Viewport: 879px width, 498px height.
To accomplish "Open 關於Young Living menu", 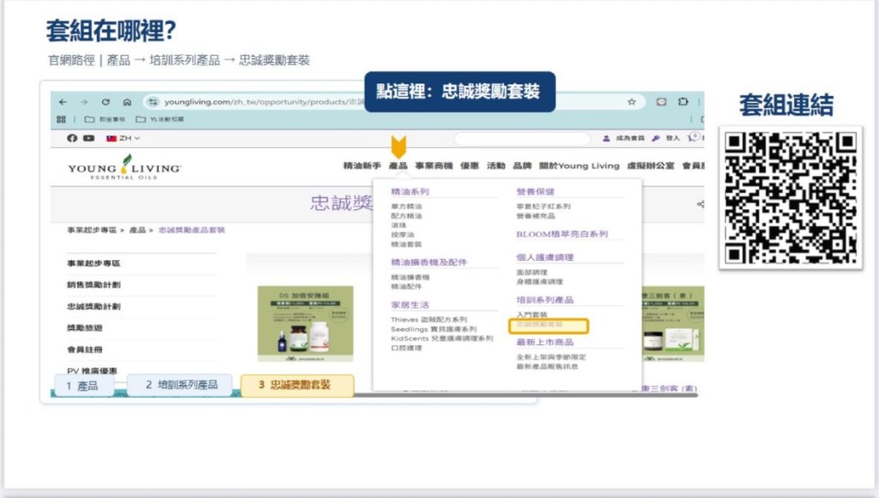I will point(579,166).
